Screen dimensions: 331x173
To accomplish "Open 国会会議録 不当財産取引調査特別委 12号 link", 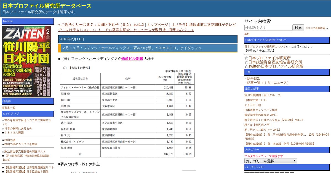I will pos(287,137).
